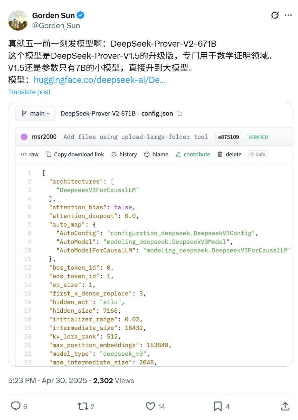
Task: Click the contribute option
Action: (193, 154)
